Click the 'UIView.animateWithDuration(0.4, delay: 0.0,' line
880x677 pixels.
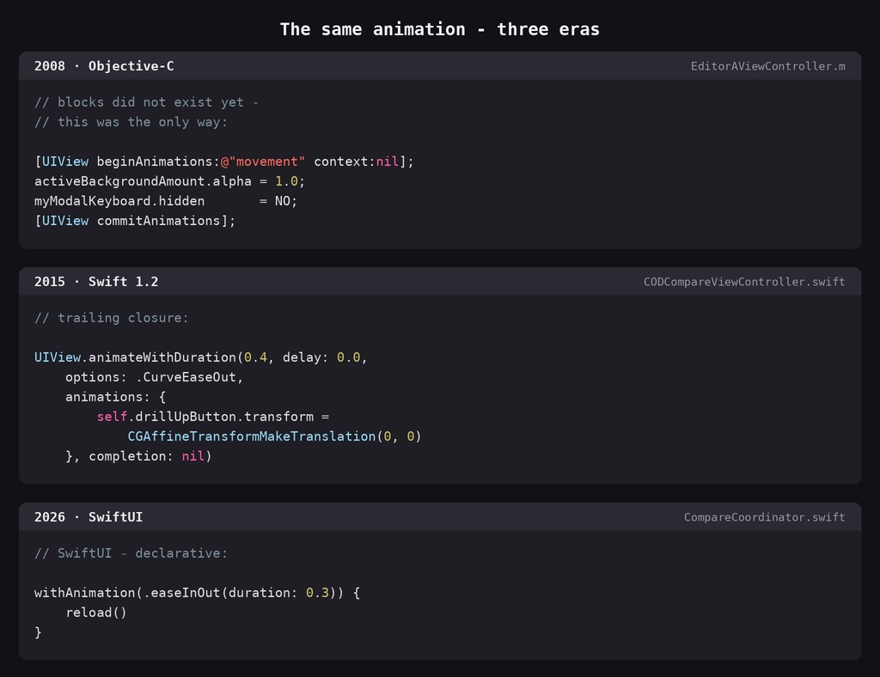coord(200,357)
